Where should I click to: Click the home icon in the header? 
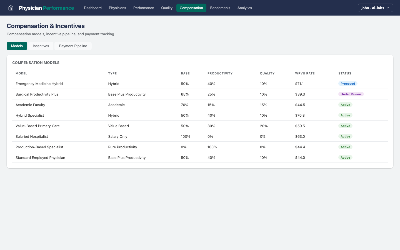pos(11,8)
